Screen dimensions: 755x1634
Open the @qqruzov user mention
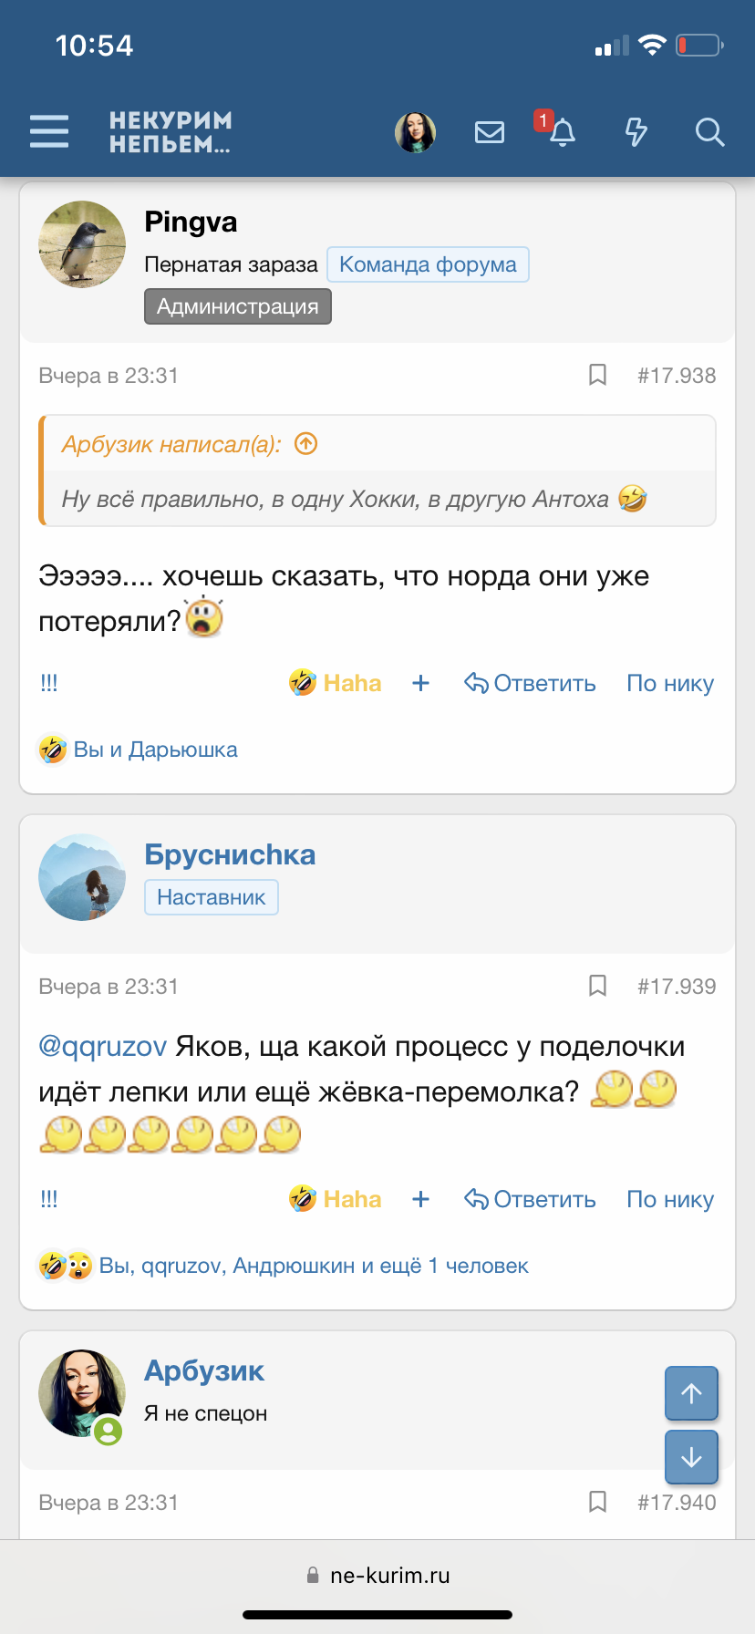[x=102, y=1046]
